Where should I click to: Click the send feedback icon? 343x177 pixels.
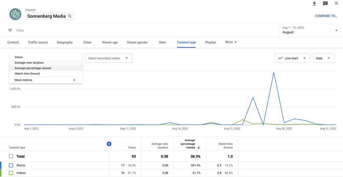[325, 4]
